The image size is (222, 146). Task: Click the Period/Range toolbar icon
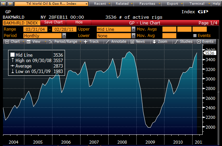50,42
